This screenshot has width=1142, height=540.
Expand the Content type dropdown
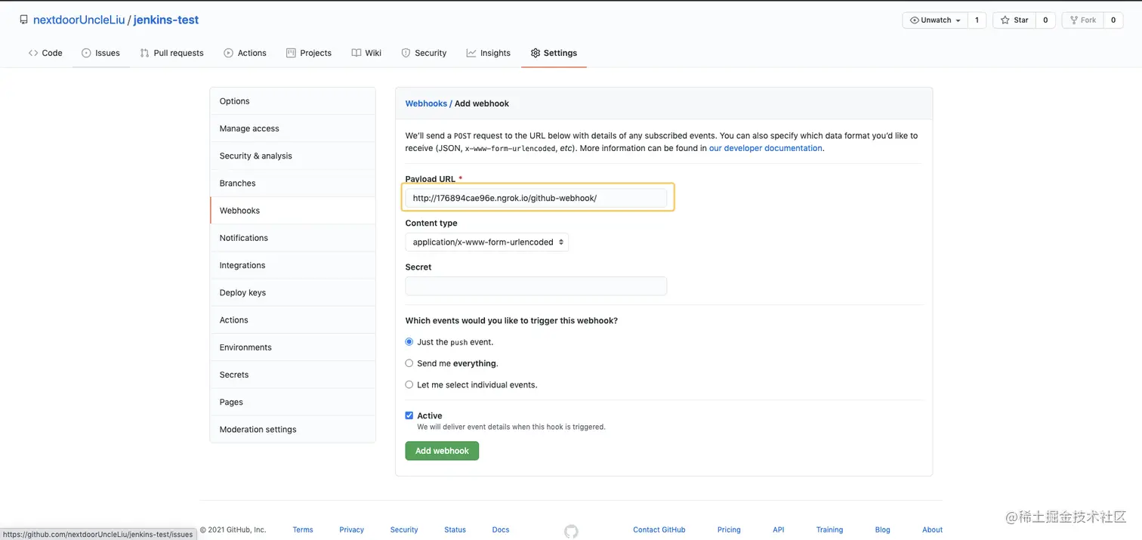click(486, 242)
